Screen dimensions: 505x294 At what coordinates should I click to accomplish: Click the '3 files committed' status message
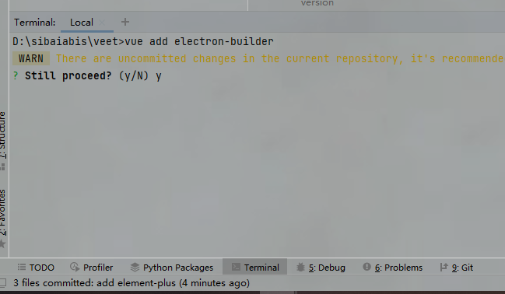click(x=132, y=283)
